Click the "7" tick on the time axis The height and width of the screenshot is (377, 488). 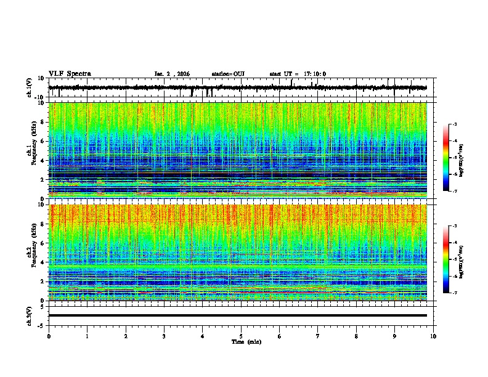318,336
